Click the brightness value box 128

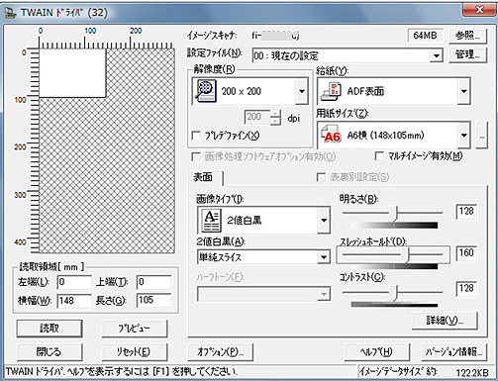point(466,212)
